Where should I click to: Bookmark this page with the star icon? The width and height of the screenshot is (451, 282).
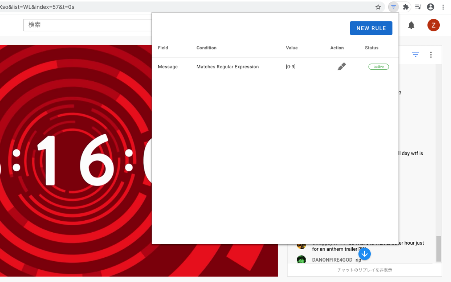pos(378,7)
